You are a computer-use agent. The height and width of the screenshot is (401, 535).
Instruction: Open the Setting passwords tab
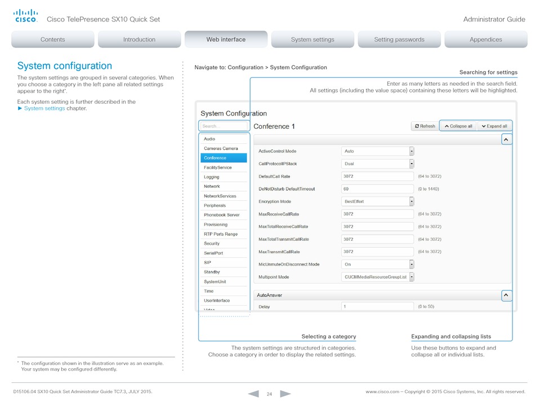(399, 39)
